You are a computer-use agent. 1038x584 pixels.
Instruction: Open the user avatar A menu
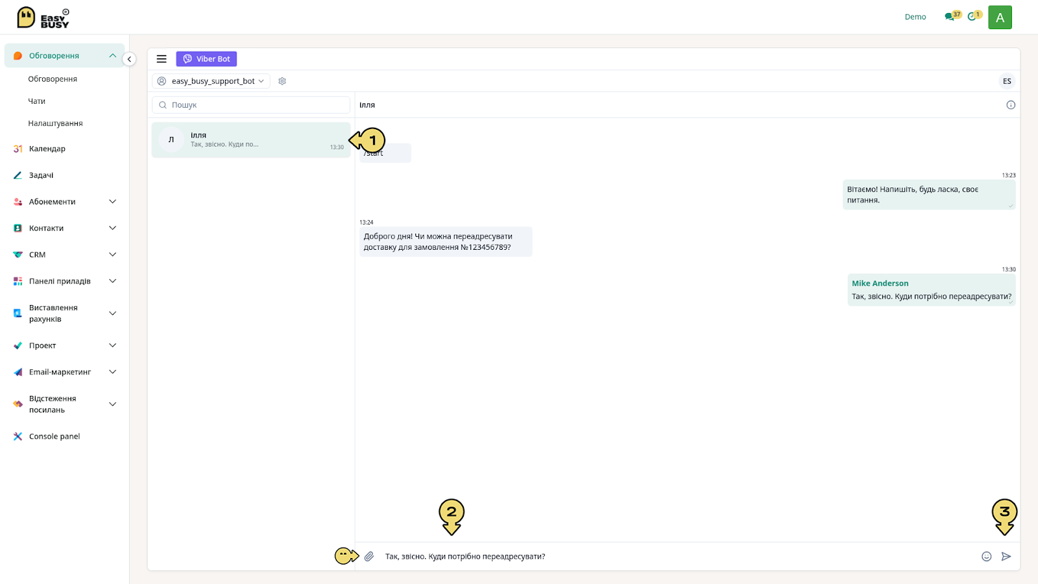pos(1000,18)
